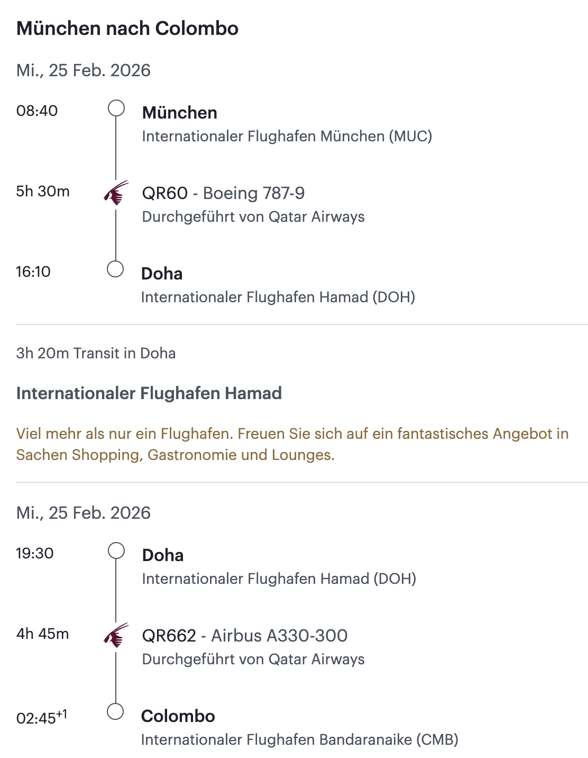The width and height of the screenshot is (588, 758).
Task: Click the bold München origin name
Action: 180,113
